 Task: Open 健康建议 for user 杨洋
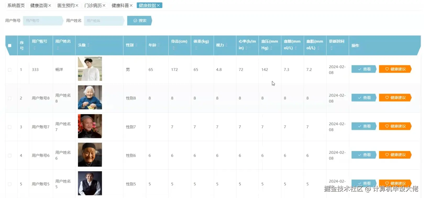pyautogui.click(x=395, y=69)
